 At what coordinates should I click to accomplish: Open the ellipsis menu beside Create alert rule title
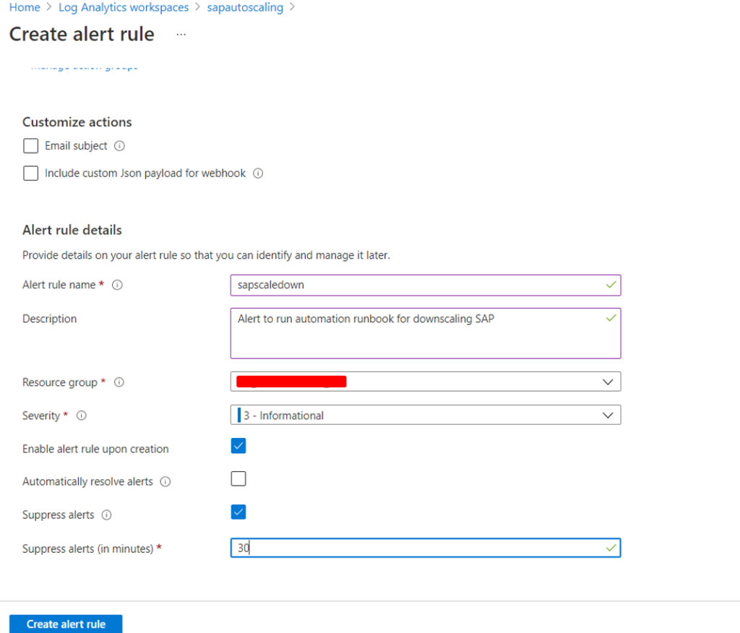181,35
